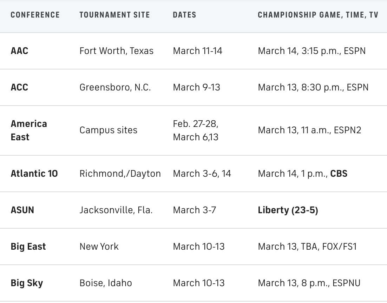Click the America East conference name

click(x=29, y=130)
